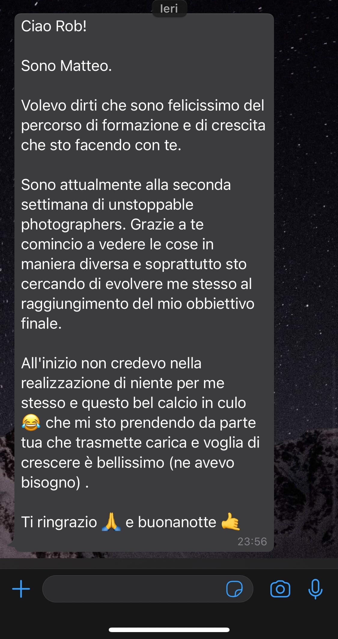Tap the praying hands emoji after Ti ringrazio
This screenshot has width=338, height=639.
pos(111,522)
